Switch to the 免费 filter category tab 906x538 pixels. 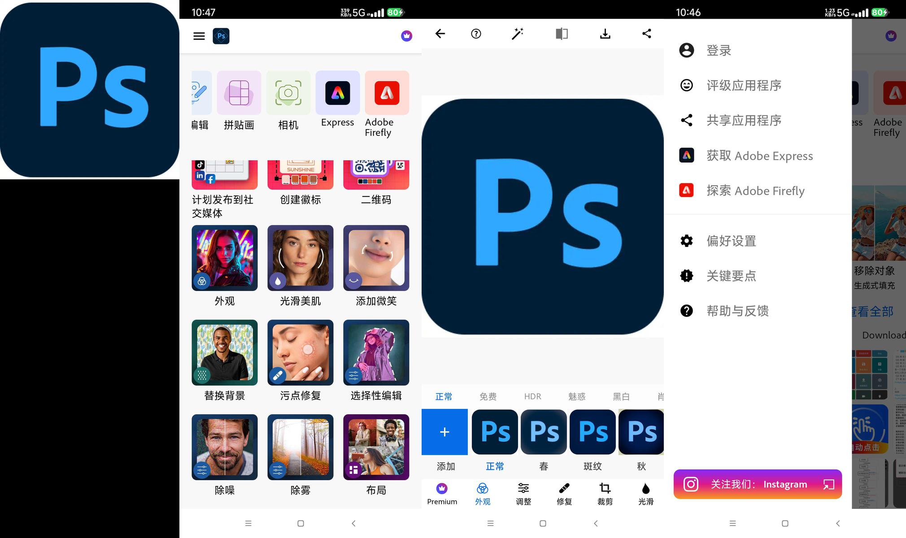tap(488, 396)
